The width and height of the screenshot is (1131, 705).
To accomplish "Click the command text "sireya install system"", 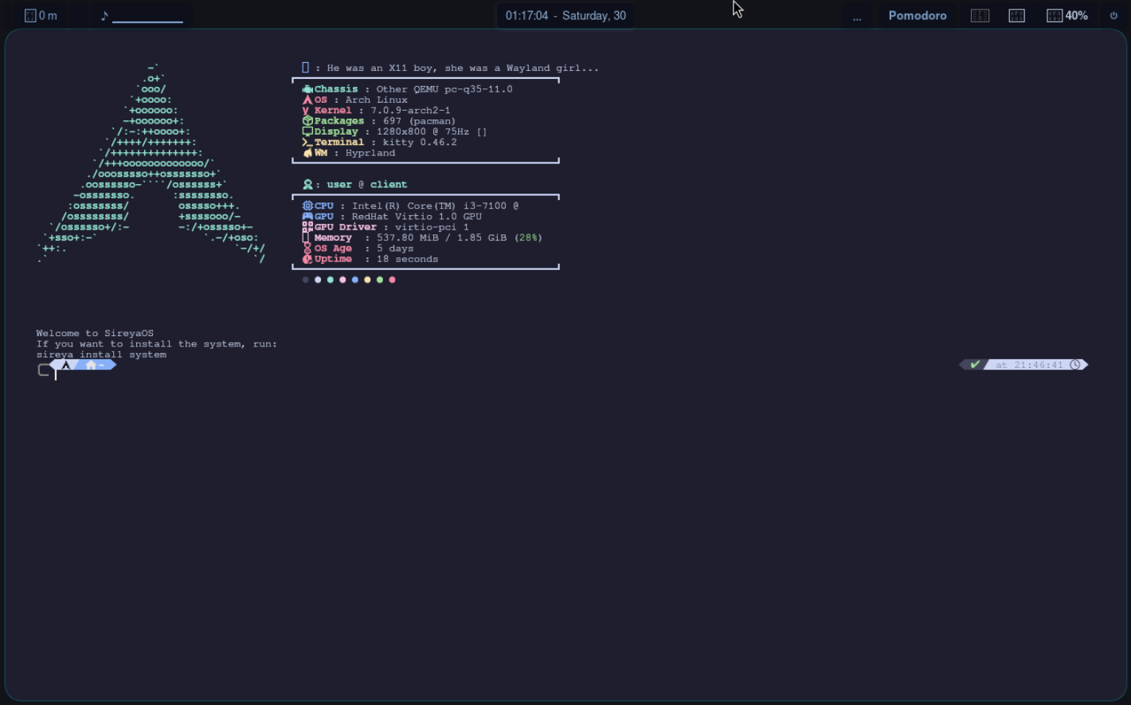I will pos(101,354).
